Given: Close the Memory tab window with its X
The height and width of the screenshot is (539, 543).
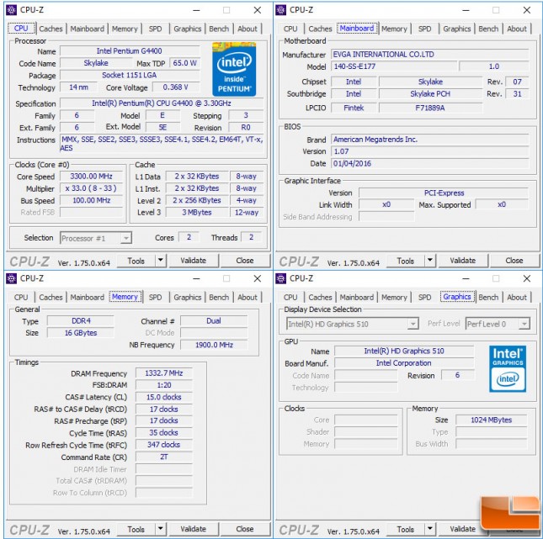Looking at the screenshot, I should tap(258, 278).
